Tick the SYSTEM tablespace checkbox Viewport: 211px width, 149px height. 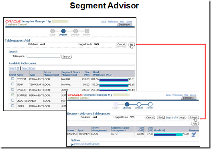[13, 79]
